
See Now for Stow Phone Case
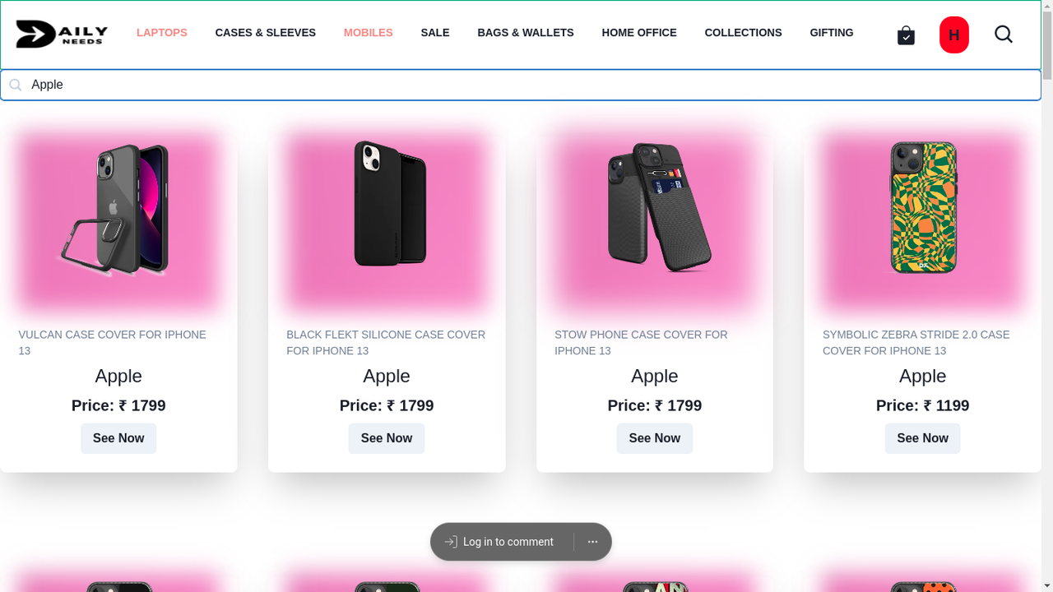[x=655, y=438]
